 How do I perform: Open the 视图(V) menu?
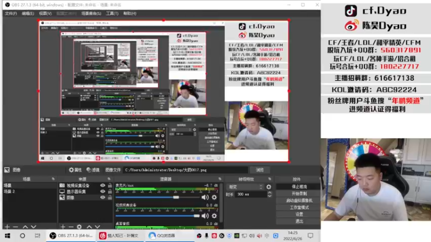coord(45,13)
